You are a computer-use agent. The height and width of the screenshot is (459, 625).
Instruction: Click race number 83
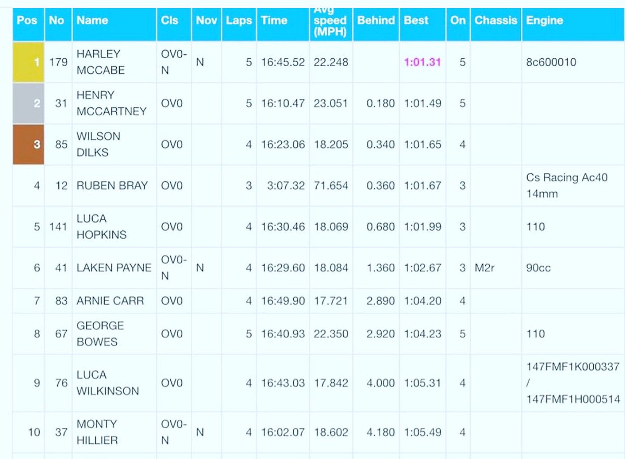click(x=61, y=301)
